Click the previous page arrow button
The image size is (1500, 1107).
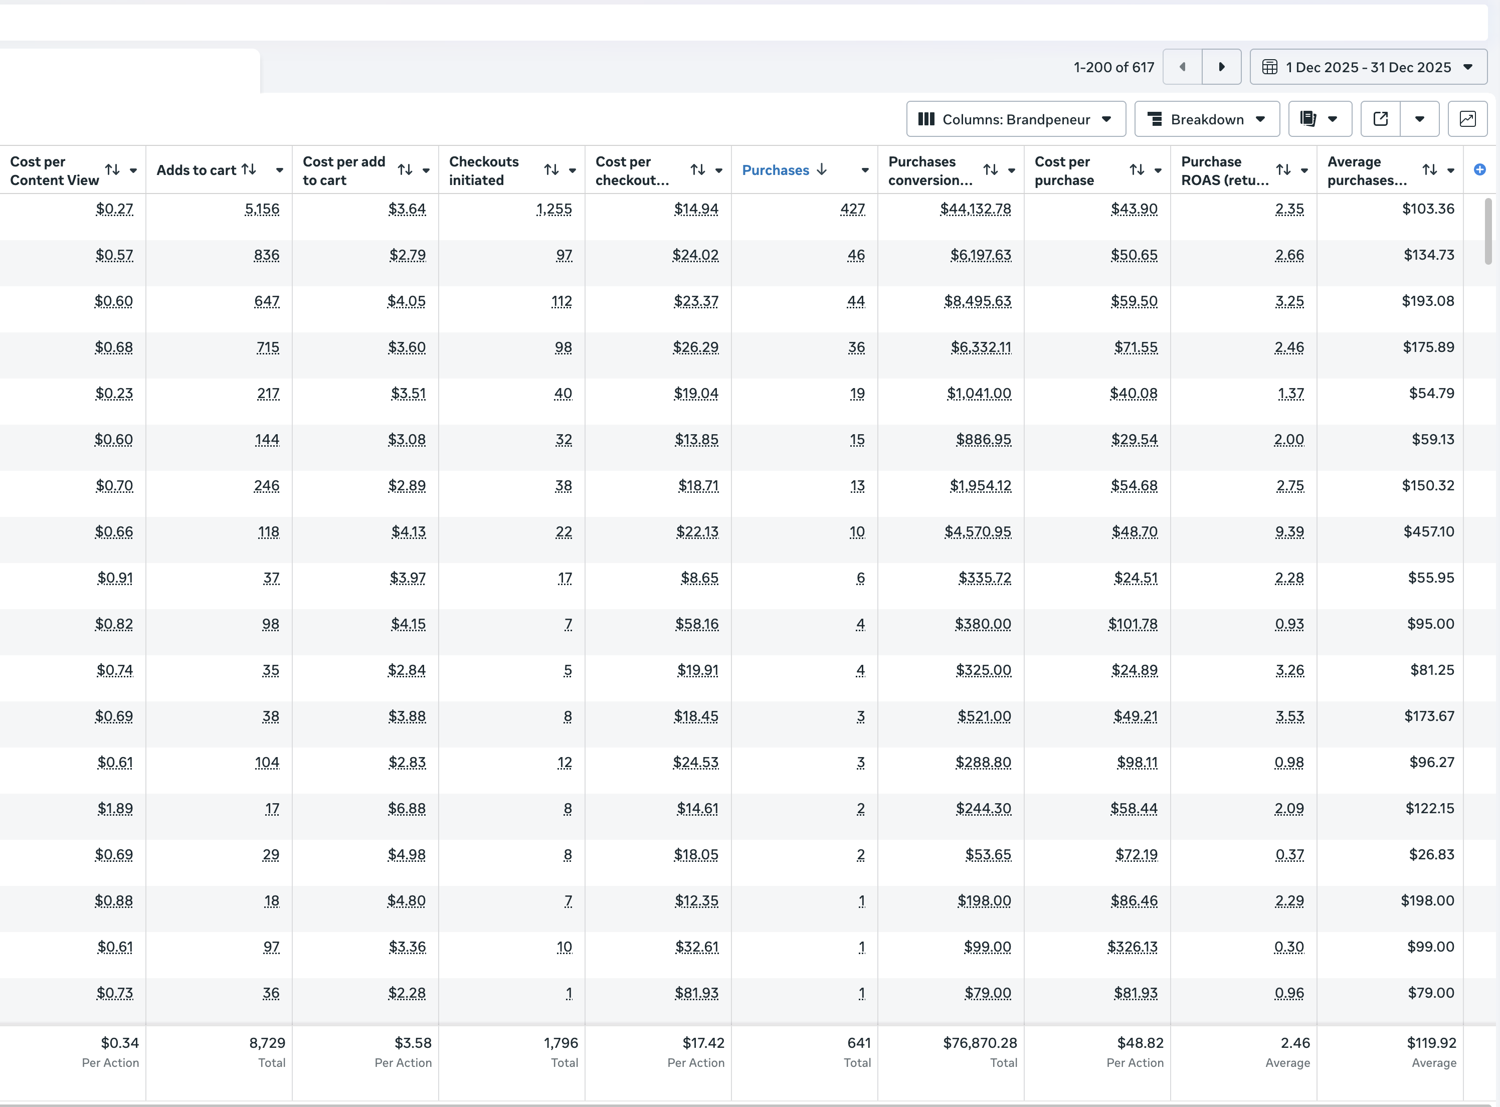[1183, 67]
